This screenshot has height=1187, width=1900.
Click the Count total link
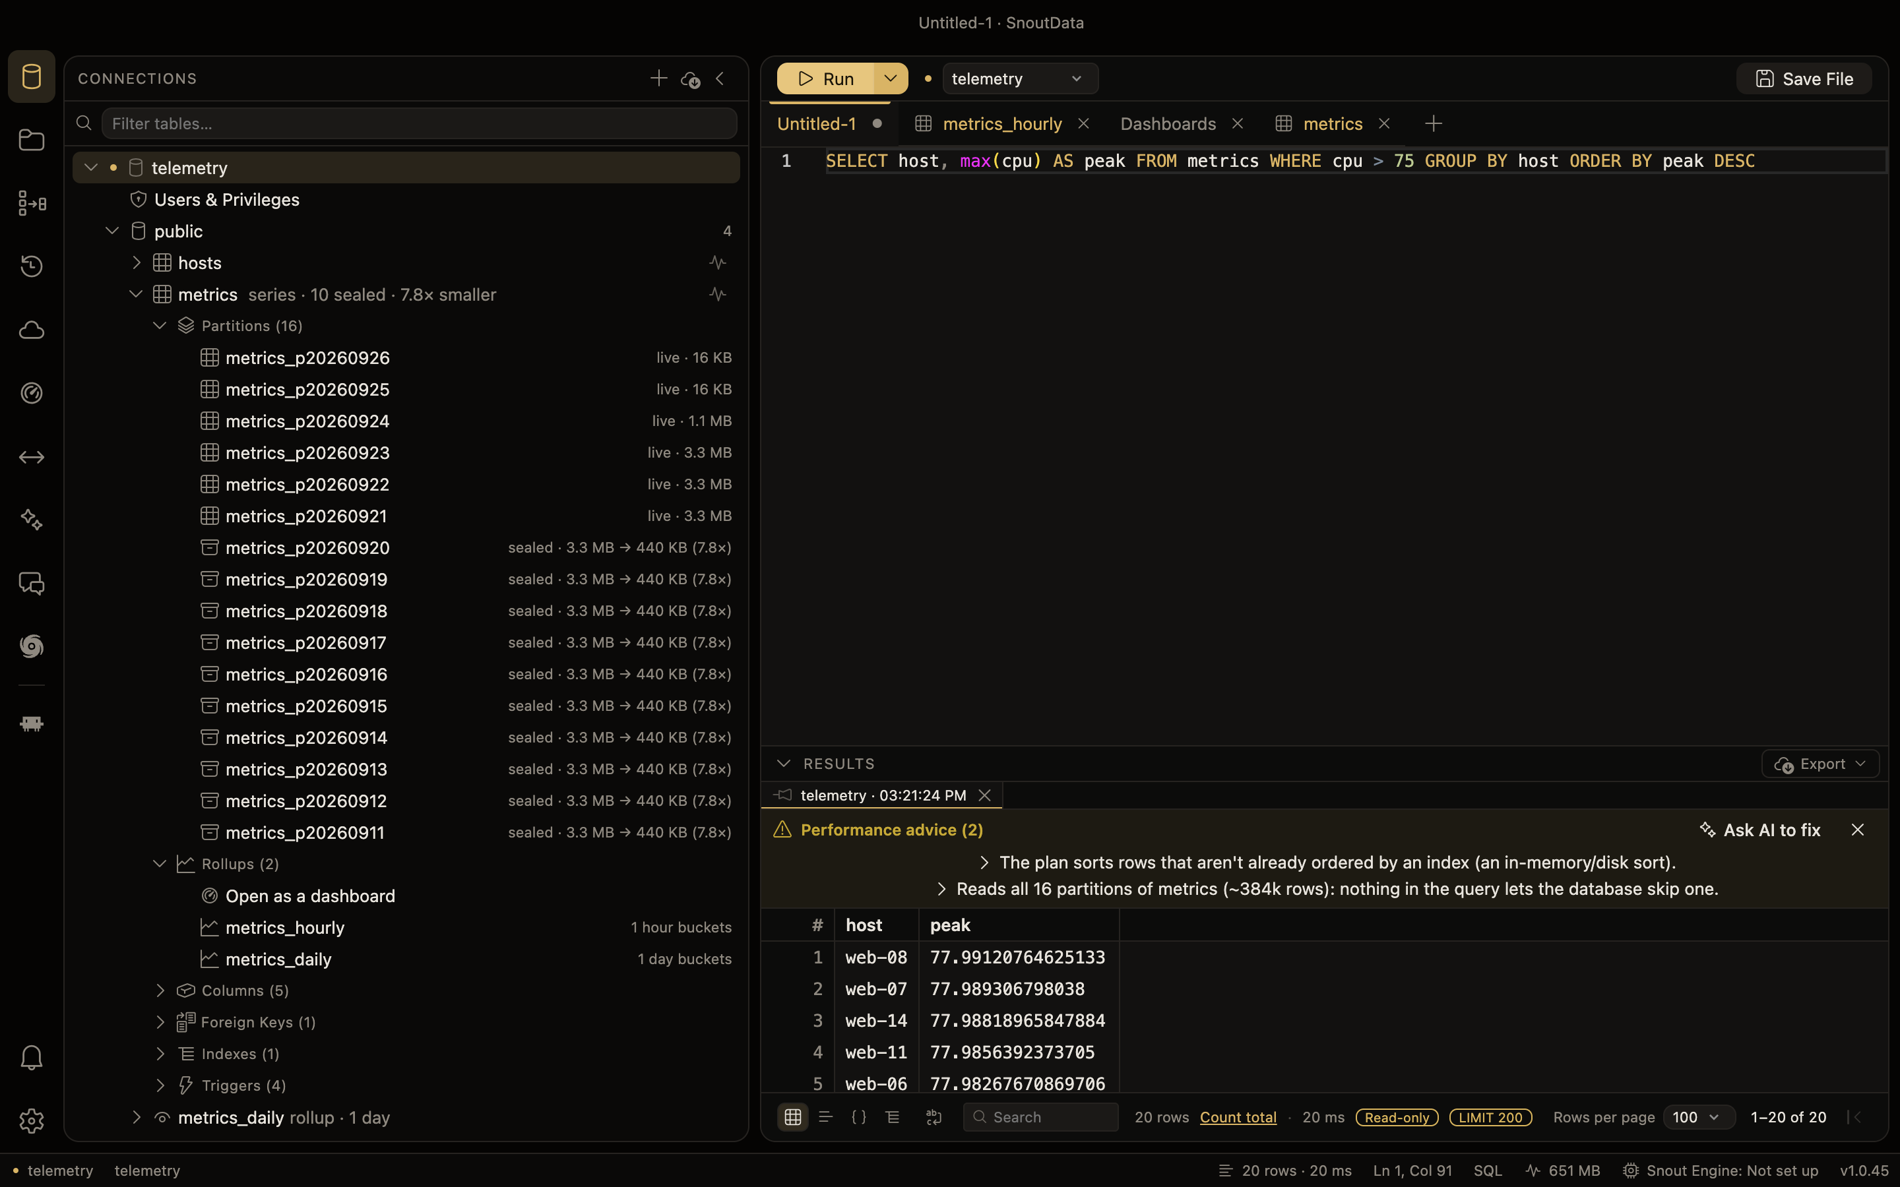[x=1238, y=1117]
